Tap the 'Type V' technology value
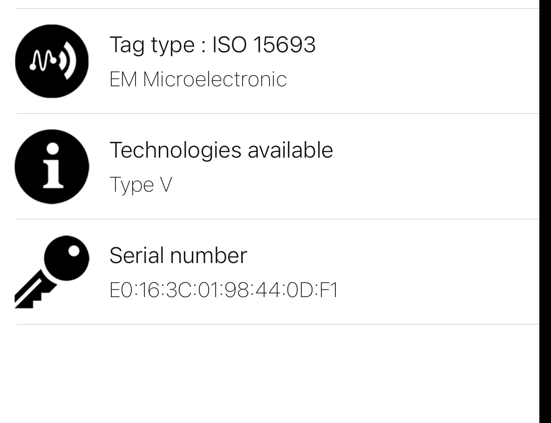551x423 pixels. [141, 184]
